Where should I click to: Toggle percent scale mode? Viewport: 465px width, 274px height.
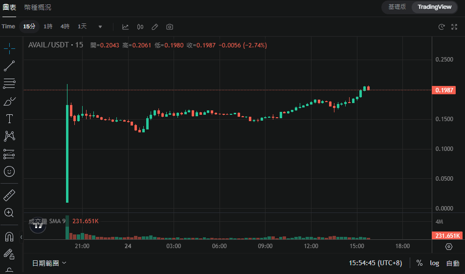[420, 263]
